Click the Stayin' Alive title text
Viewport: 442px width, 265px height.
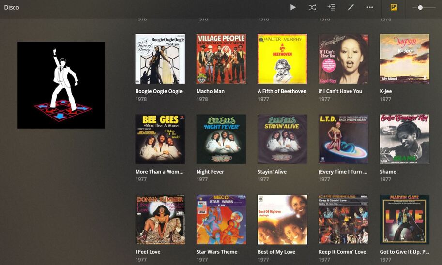pos(272,172)
